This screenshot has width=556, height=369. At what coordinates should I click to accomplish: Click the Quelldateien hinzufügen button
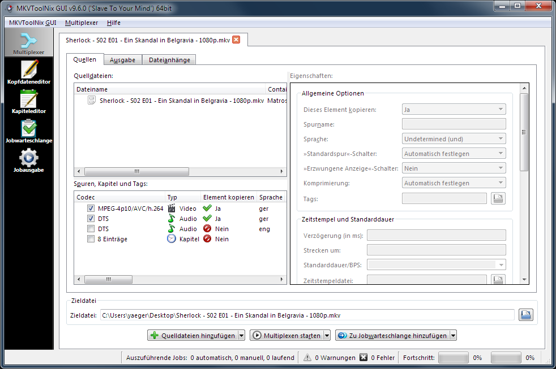coord(193,336)
